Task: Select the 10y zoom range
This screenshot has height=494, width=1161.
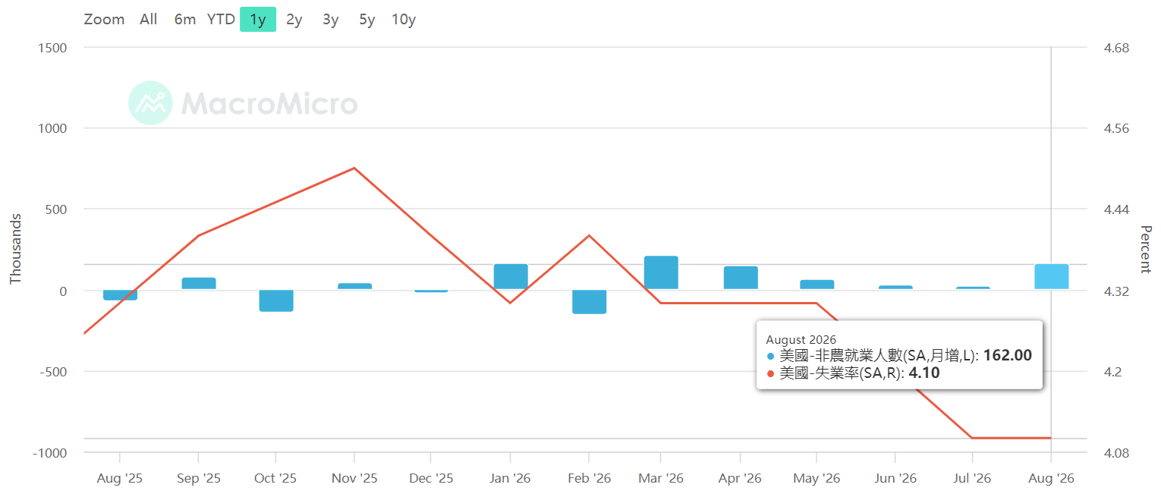Action: pyautogui.click(x=404, y=20)
